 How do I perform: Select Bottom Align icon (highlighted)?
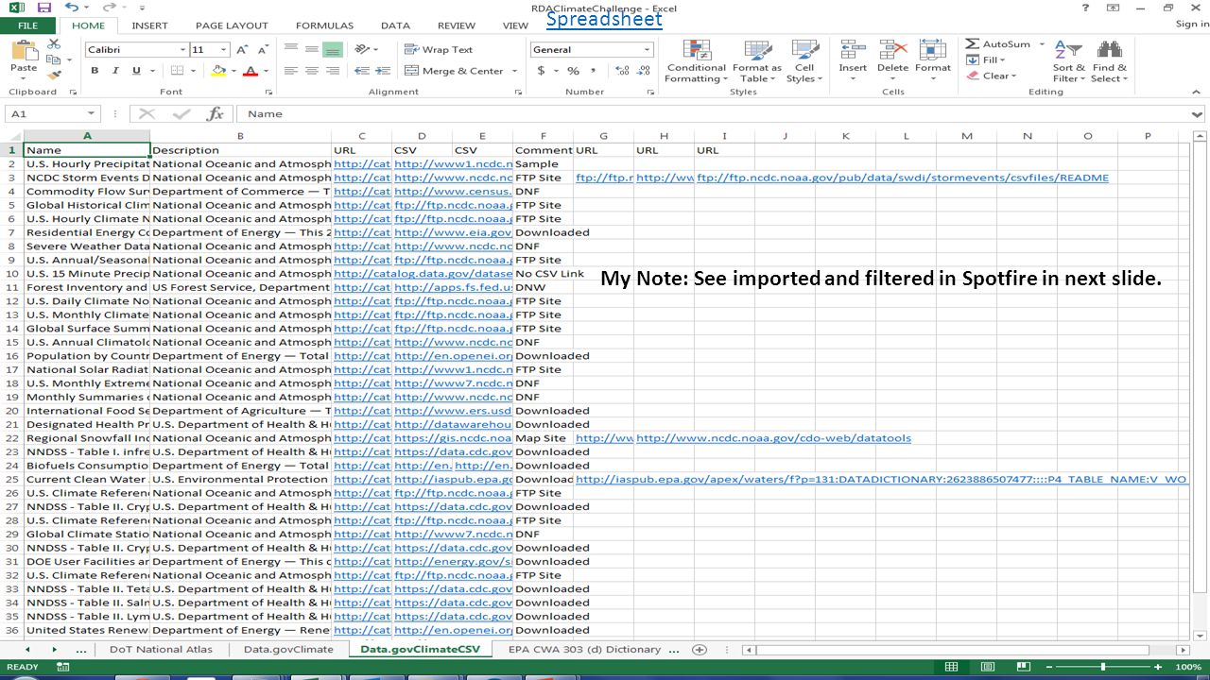point(332,49)
